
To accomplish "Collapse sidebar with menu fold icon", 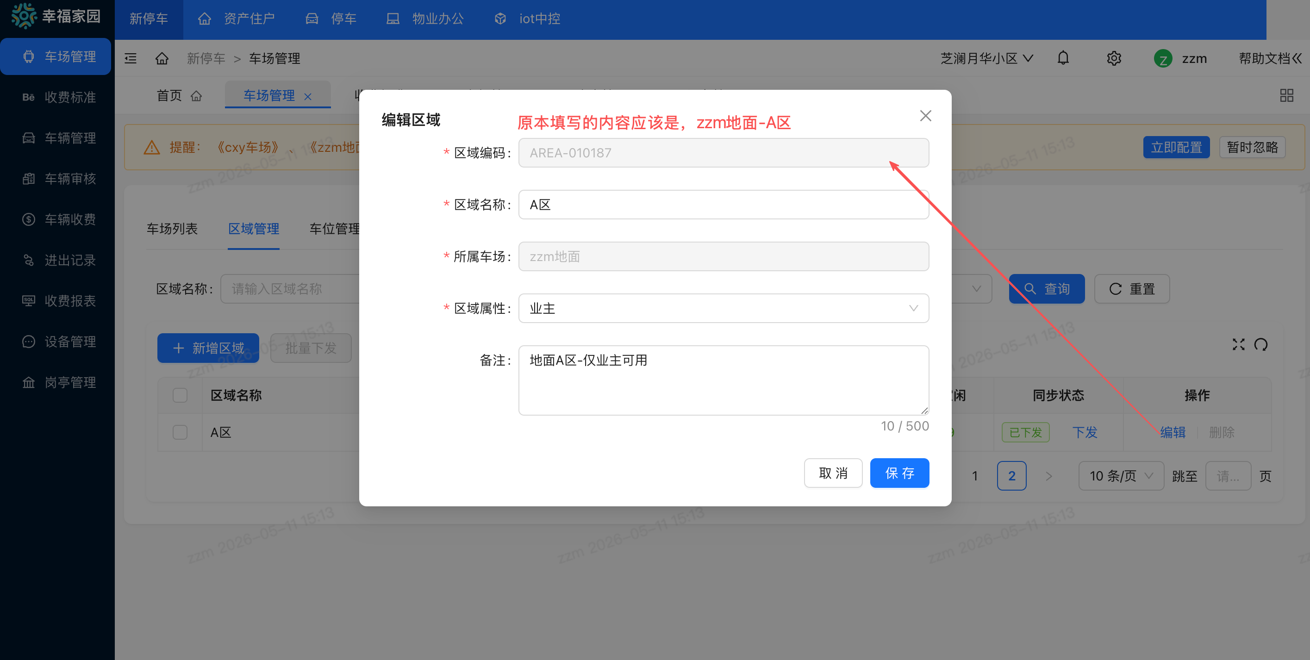I will [x=131, y=58].
